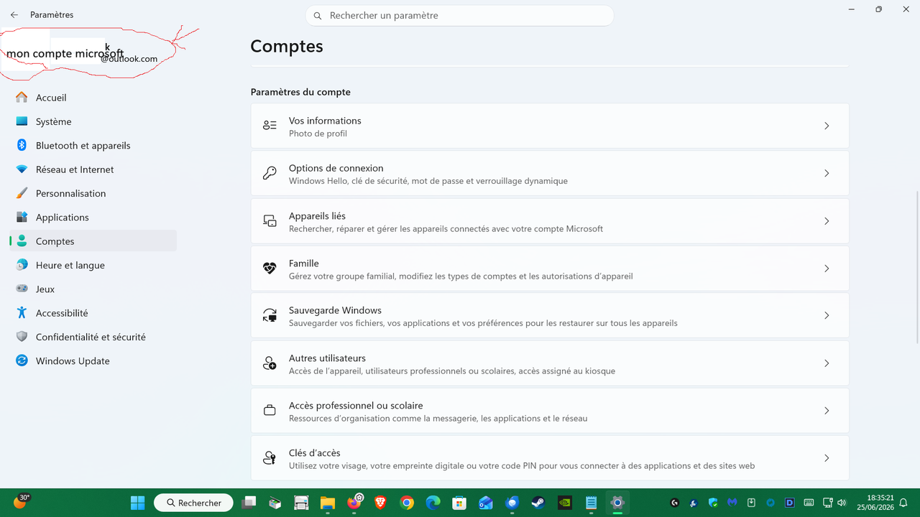Expand Vos informations with its chevron

pos(827,126)
